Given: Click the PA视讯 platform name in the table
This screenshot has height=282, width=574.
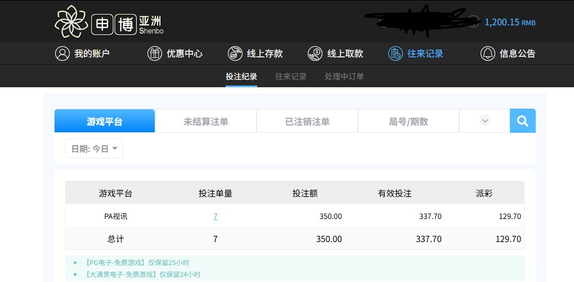Looking at the screenshot, I should pyautogui.click(x=115, y=216).
